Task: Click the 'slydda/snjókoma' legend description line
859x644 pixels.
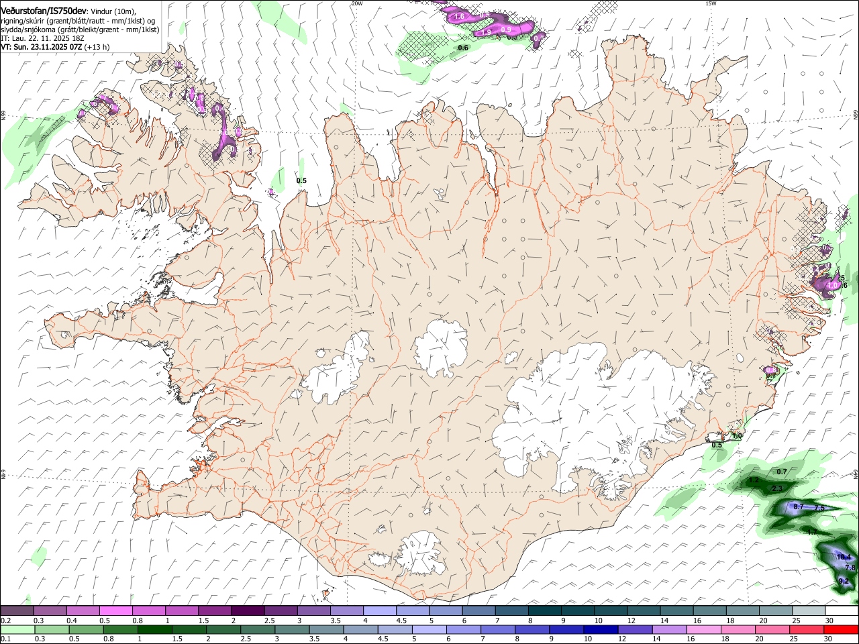Action: tap(80, 30)
